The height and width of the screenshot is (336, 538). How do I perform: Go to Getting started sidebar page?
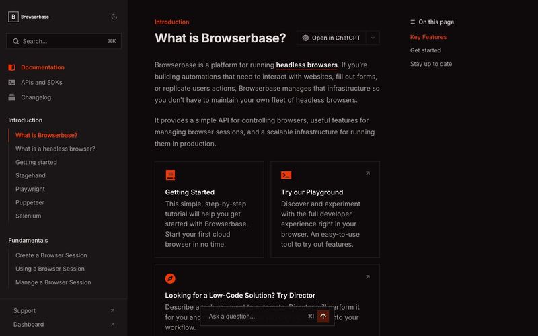pyautogui.click(x=36, y=162)
